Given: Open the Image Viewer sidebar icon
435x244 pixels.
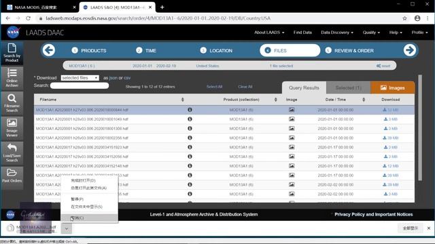Looking at the screenshot, I should pyautogui.click(x=12, y=128).
